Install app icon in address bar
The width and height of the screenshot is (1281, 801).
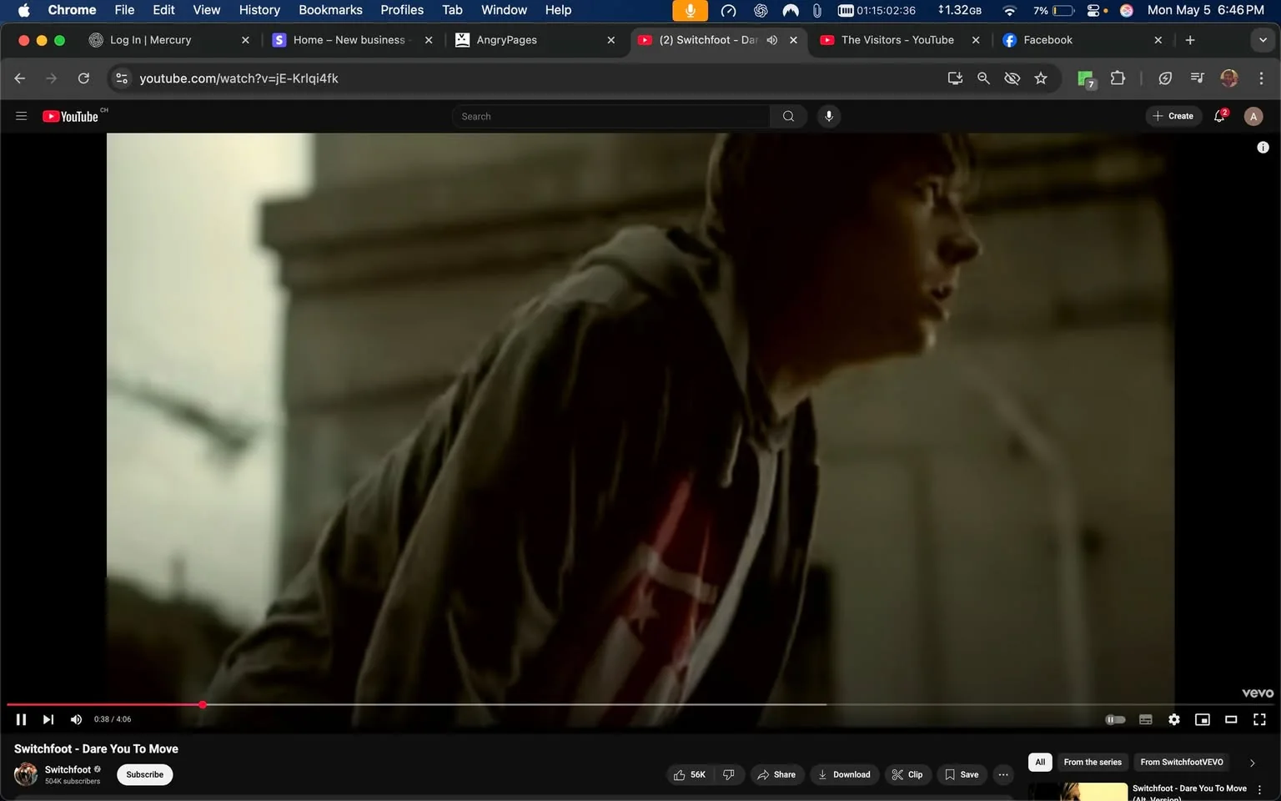tap(955, 78)
